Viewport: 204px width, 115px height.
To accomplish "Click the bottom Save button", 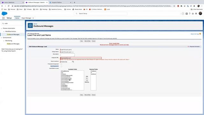I will 82,95.
